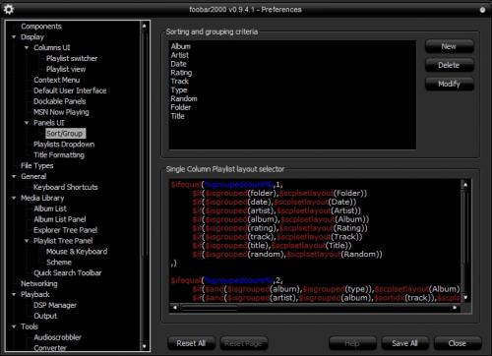Click layout selector scroll left arrow
Viewport: 492px width, 356px height.
(175, 308)
